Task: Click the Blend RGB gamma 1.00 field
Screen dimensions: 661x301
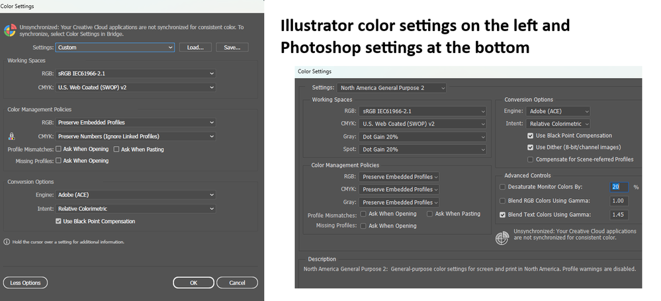Action: [x=619, y=200]
